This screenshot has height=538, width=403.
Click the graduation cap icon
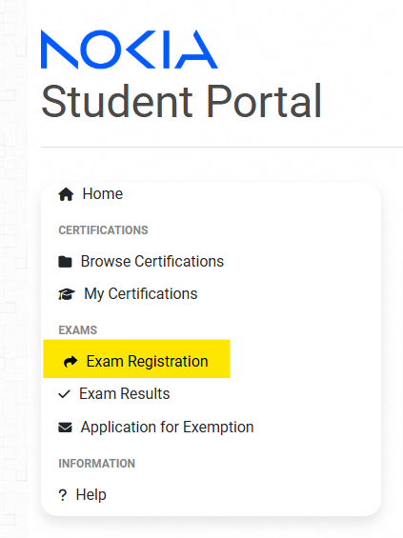point(67,294)
